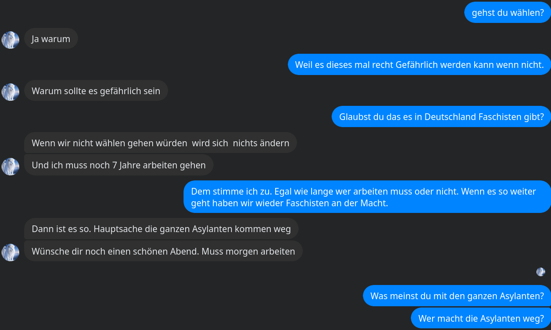This screenshot has height=330, width=551.
Task: Select the 'Glaubst du das es in Deutschland' message
Action: 441,117
